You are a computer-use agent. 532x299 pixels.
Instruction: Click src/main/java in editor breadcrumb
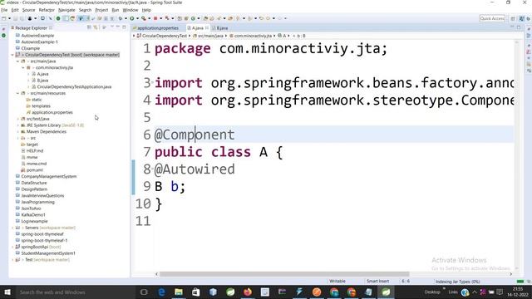210,36
